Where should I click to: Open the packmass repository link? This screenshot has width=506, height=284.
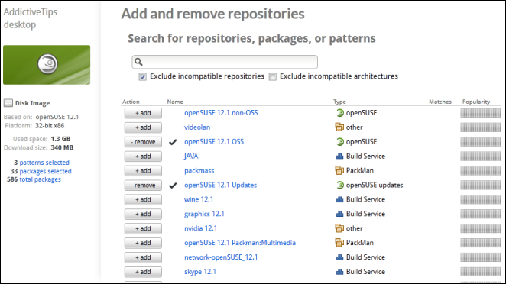pyautogui.click(x=199, y=171)
